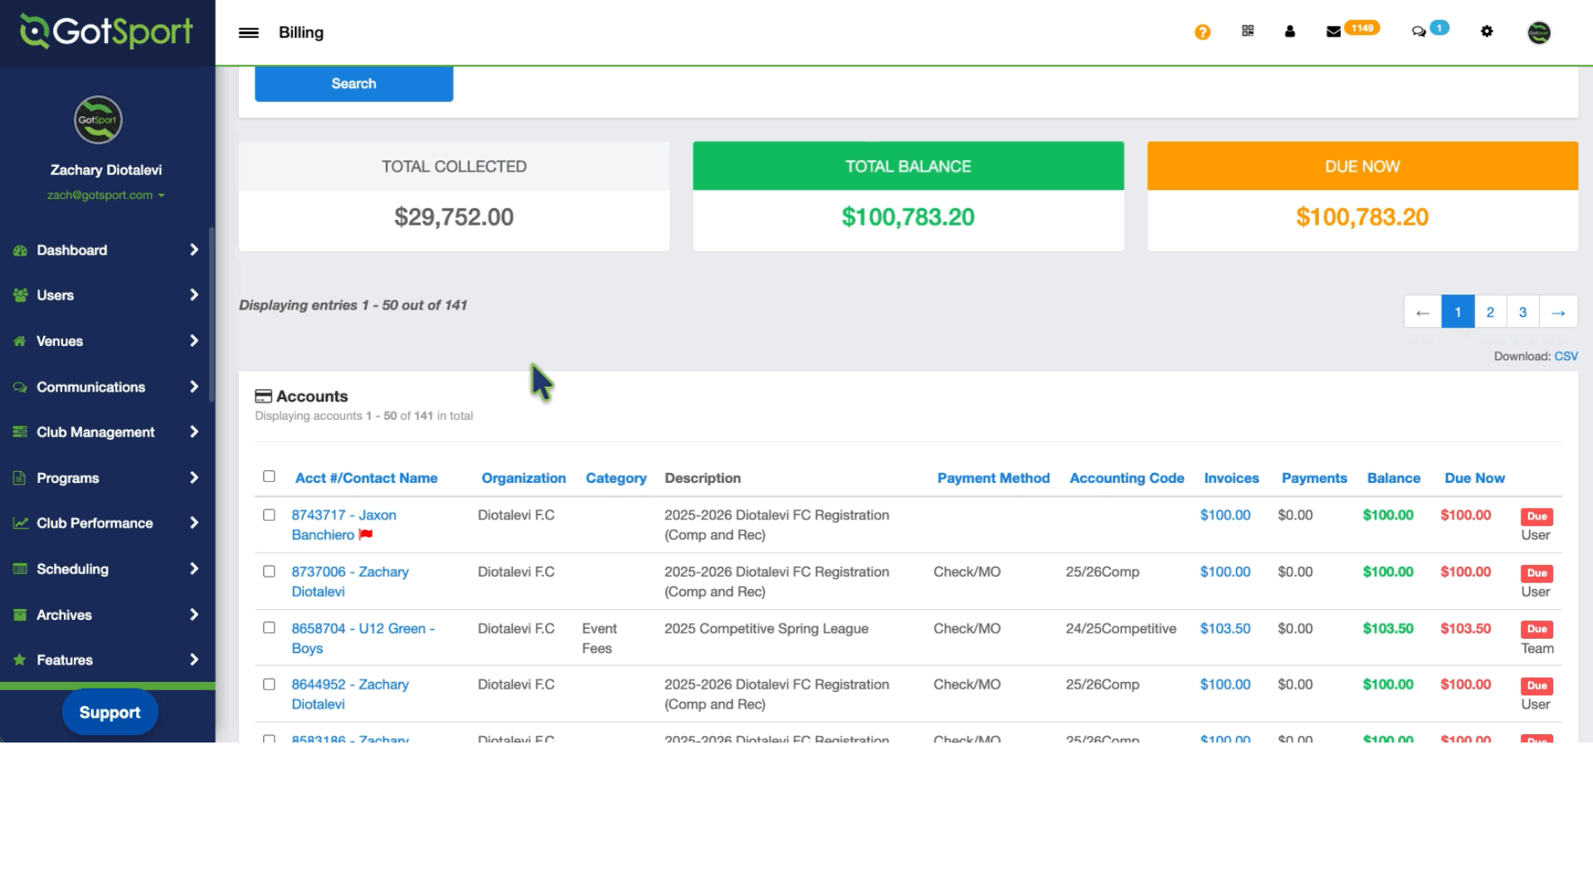Click the blue Search button
1593x896 pixels.
(353, 84)
